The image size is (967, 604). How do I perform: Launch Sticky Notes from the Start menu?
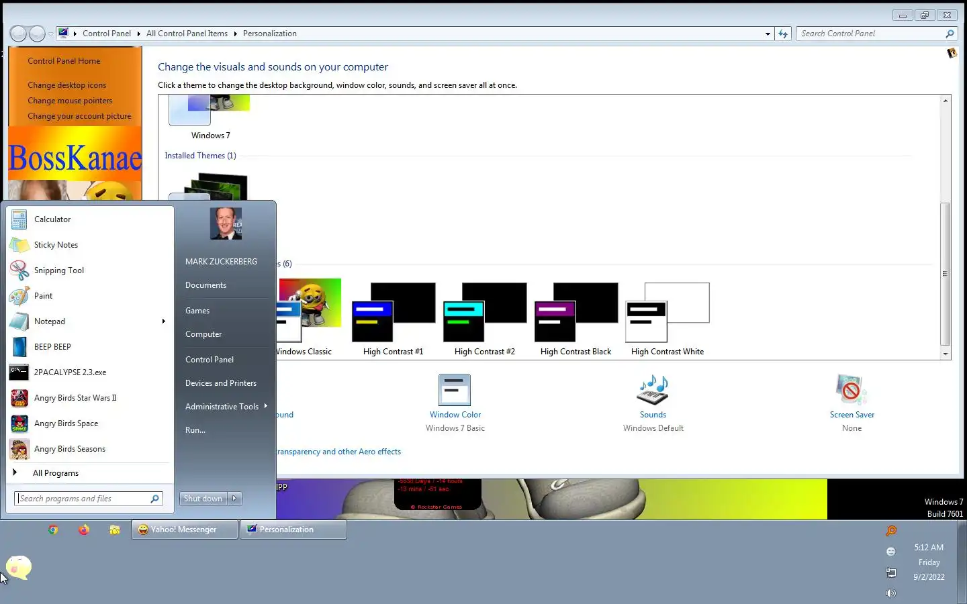[x=90, y=245]
